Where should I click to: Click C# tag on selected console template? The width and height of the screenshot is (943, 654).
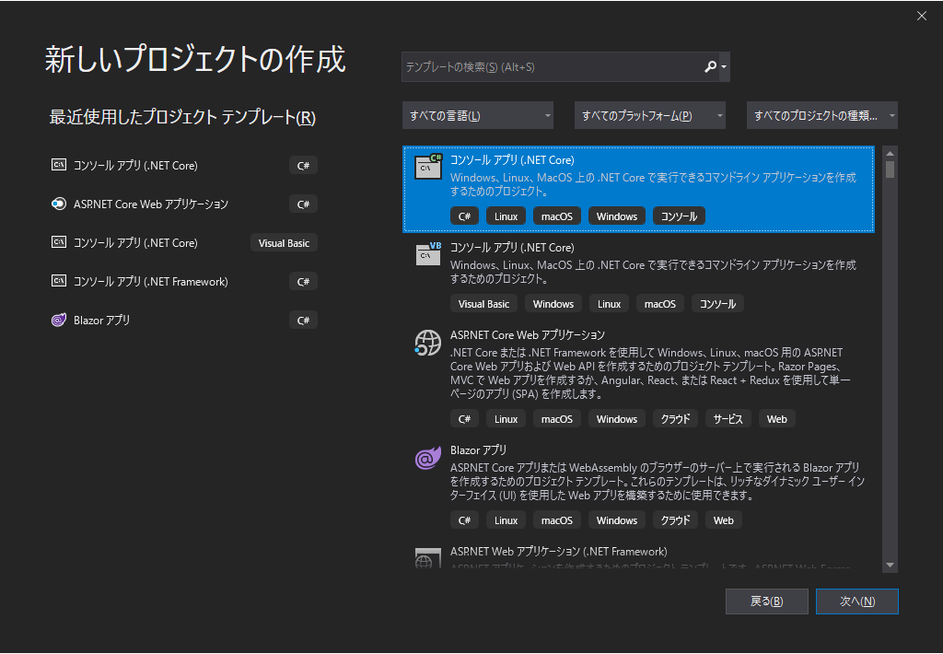tap(464, 216)
